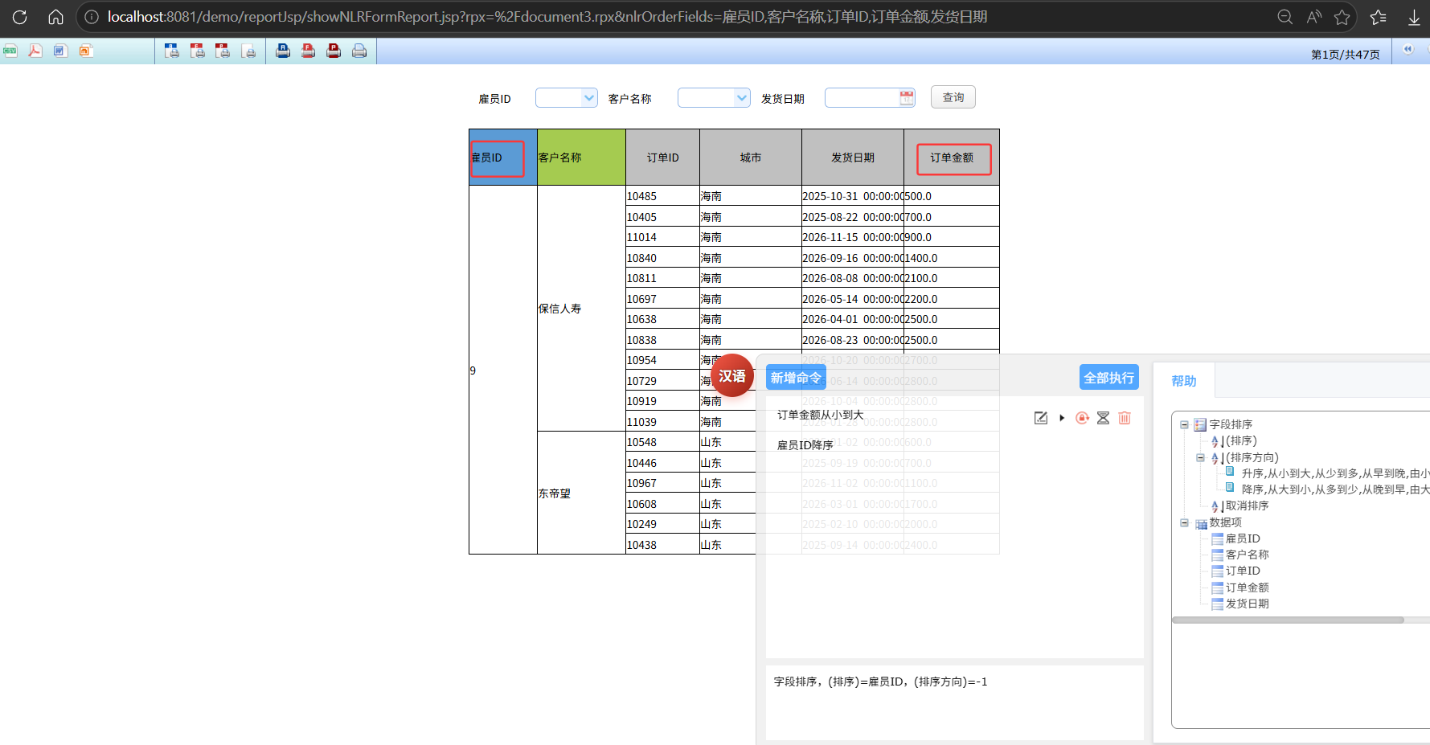Viewport: 1430px width, 745px height.
Task: Click the hourglass icon in command row
Action: tap(1103, 418)
